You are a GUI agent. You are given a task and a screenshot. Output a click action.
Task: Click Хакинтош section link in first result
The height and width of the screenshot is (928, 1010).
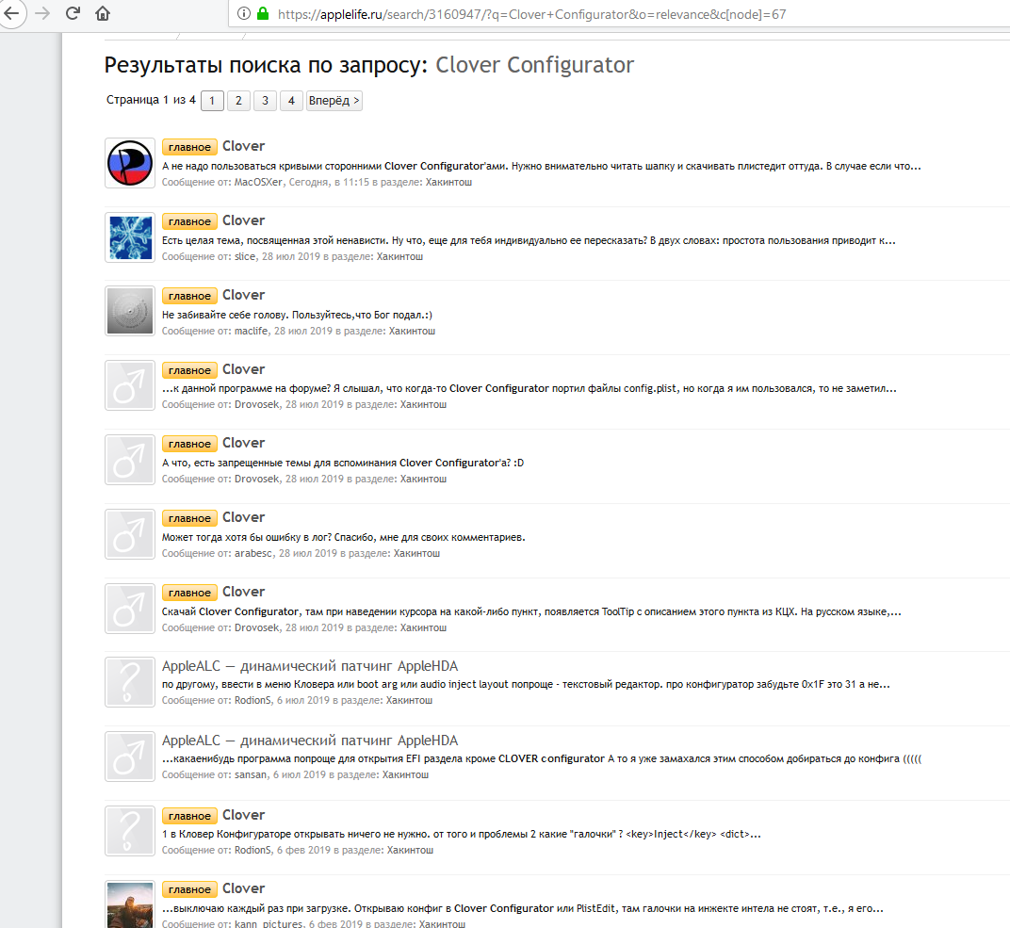[x=448, y=182]
